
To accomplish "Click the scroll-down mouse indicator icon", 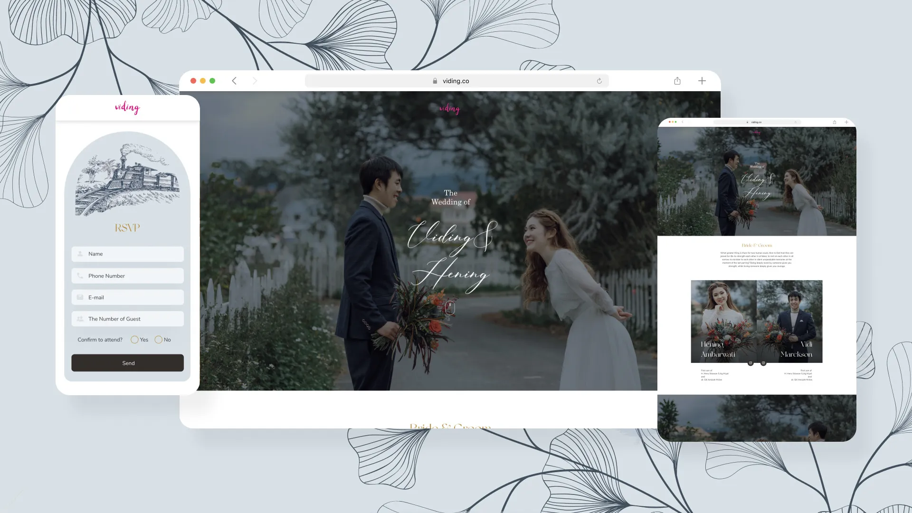I will 450,308.
